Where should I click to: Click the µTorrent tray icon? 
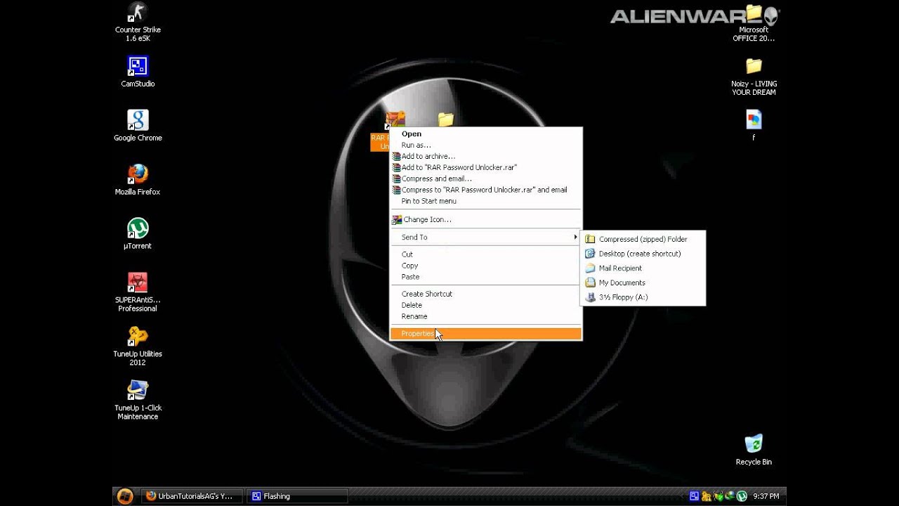coord(741,496)
